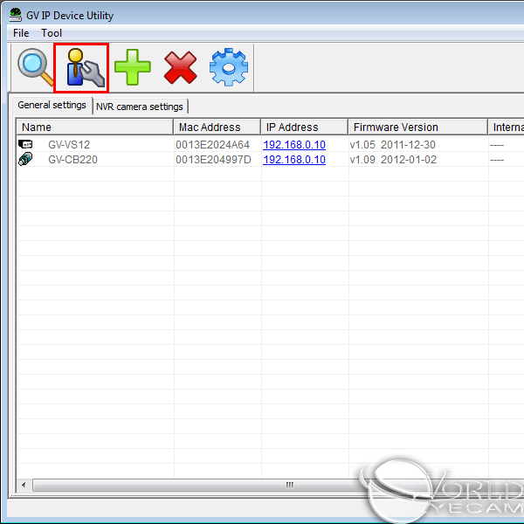
Task: Click the horizontal scrollbar thumb
Action: (289, 485)
